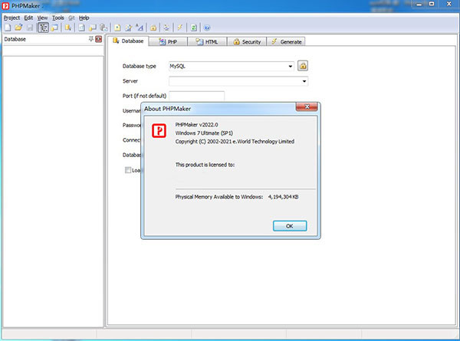
Task: Switch to the HTML tab
Action: pos(207,41)
